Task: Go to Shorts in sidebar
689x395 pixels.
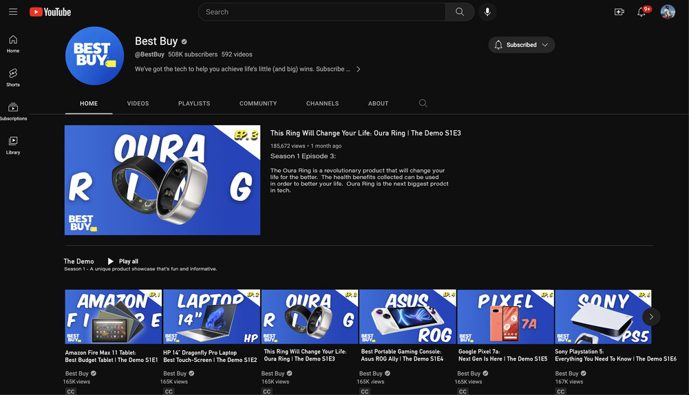Action: click(x=13, y=77)
